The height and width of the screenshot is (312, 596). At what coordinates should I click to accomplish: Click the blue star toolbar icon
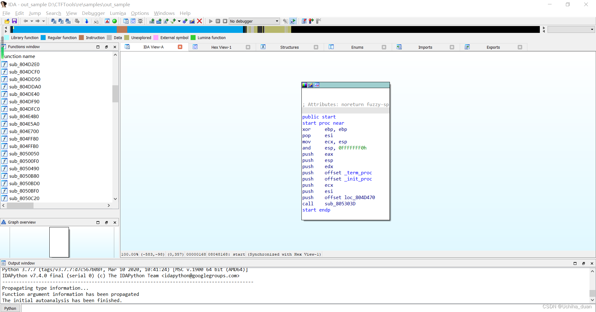point(185,21)
